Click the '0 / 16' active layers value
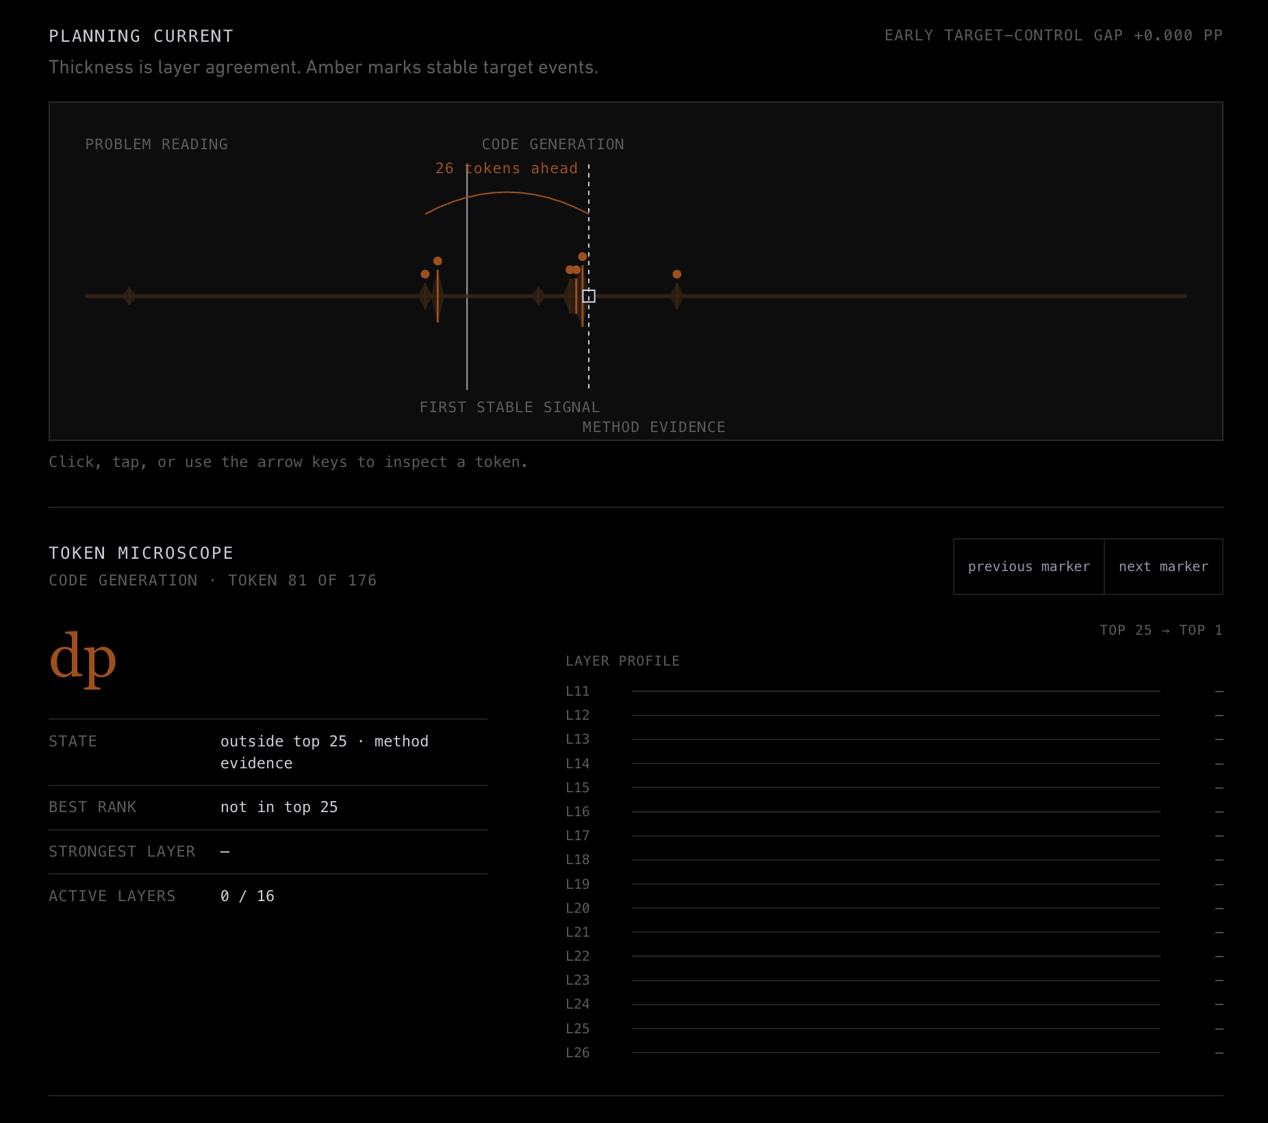This screenshot has height=1123, width=1268. (x=247, y=896)
